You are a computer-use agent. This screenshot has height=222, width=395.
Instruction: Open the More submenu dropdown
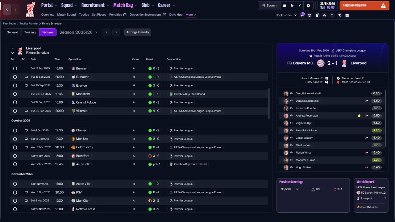click(x=191, y=15)
